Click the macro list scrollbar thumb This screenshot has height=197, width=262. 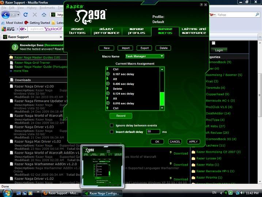162,98
